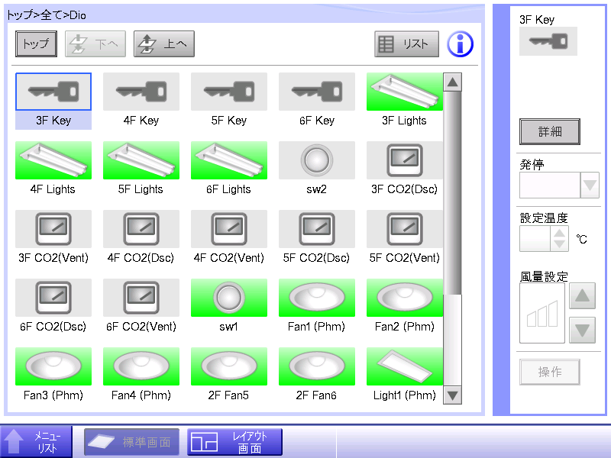Open the information (i) icon
This screenshot has width=611, height=458.
461,44
